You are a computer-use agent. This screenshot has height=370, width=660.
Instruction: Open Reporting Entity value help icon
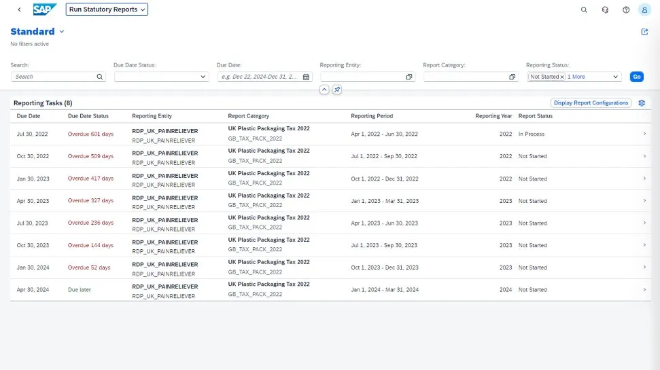(409, 77)
